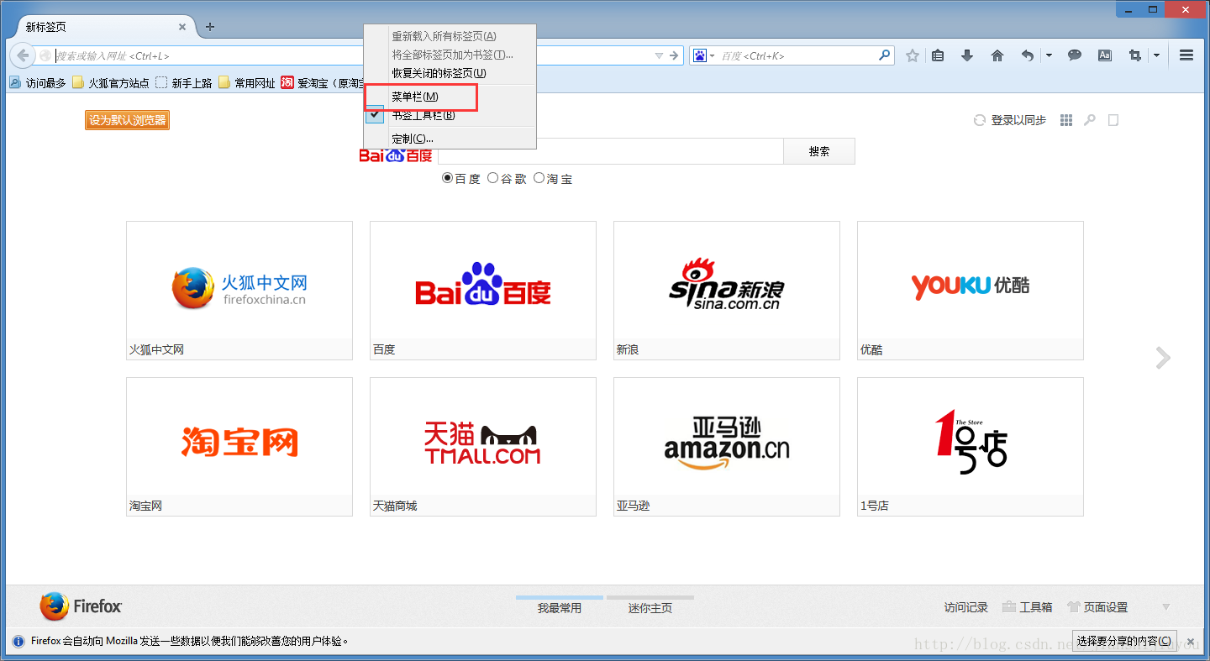Open the chat bubble icon in toolbar
Image resolution: width=1210 pixels, height=661 pixels.
(1075, 55)
